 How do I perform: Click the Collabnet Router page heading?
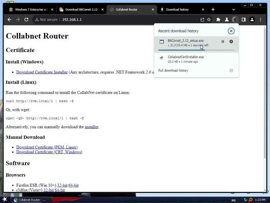coord(37,36)
